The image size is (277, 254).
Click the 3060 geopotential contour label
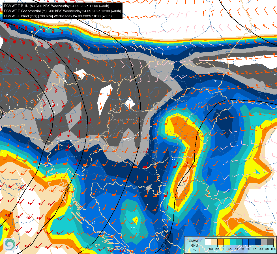[10, 215]
